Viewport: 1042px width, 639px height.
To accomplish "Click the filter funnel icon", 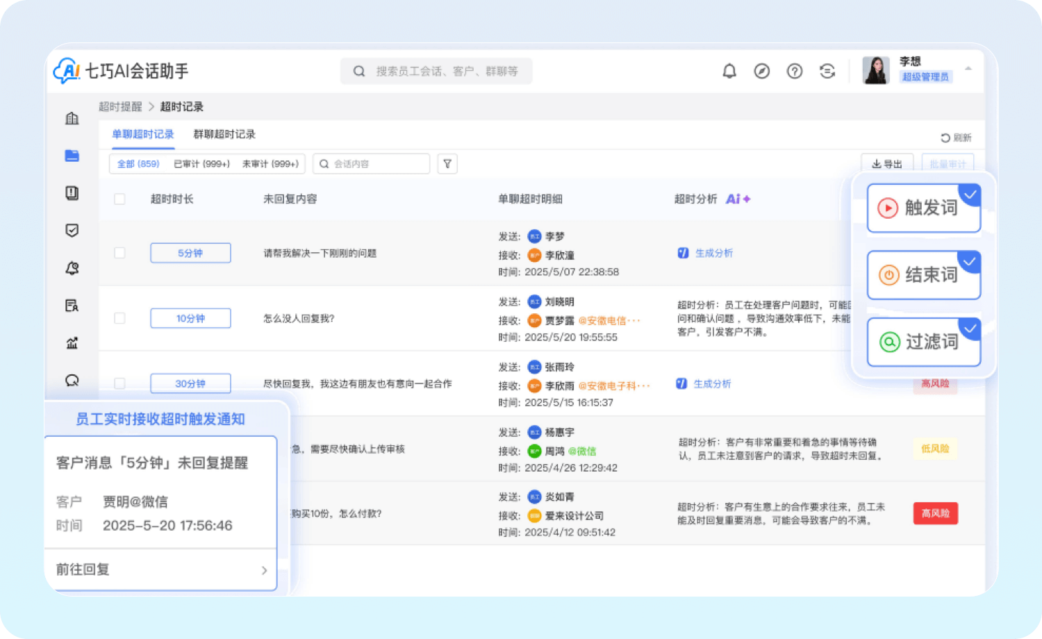I will pos(447,164).
